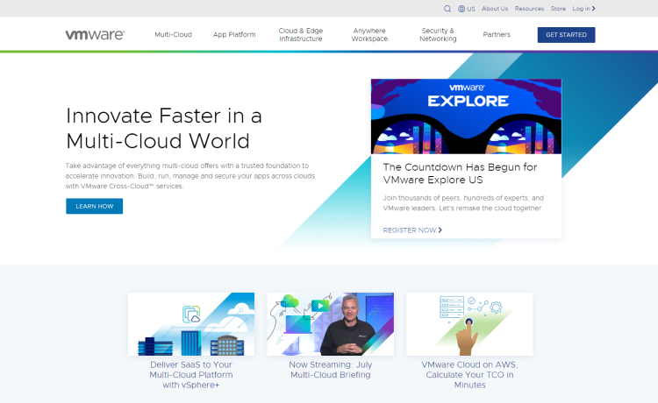Open the July Multi-Cloud Briefing video thumbnail
The width and height of the screenshot is (658, 403).
[330, 324]
